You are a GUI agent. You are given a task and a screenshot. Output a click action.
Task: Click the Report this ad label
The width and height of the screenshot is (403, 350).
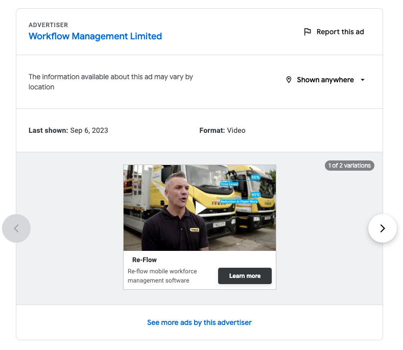coord(340,32)
